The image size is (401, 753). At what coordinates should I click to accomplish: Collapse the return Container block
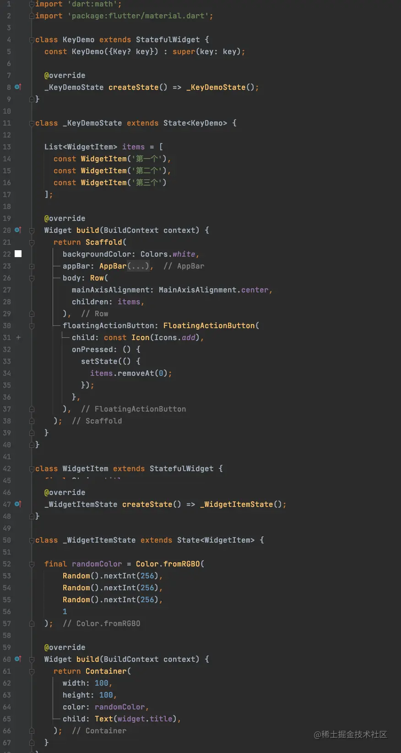click(32, 671)
